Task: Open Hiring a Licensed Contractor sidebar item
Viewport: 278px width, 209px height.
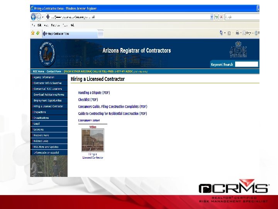Action: 49,106
